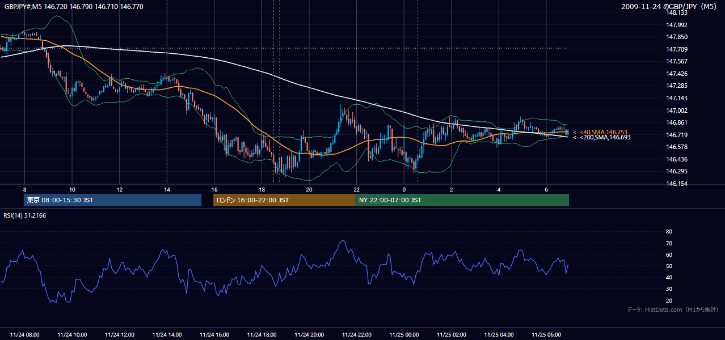Click hour label 12 under the price chart
This screenshot has width=725, height=340.
(x=120, y=189)
